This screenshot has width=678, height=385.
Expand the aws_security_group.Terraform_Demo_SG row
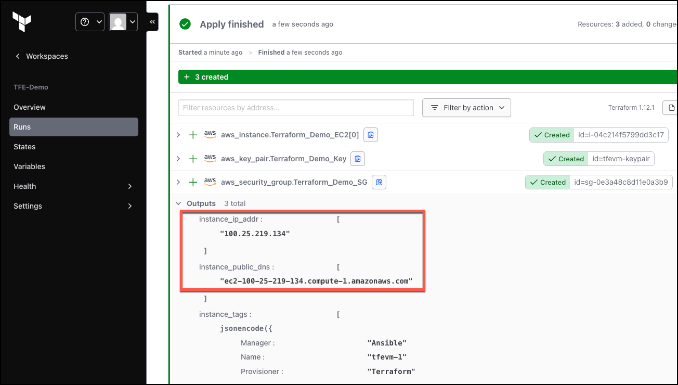pyautogui.click(x=178, y=182)
